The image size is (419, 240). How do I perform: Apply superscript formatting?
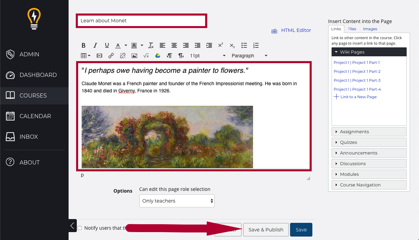pos(221,45)
